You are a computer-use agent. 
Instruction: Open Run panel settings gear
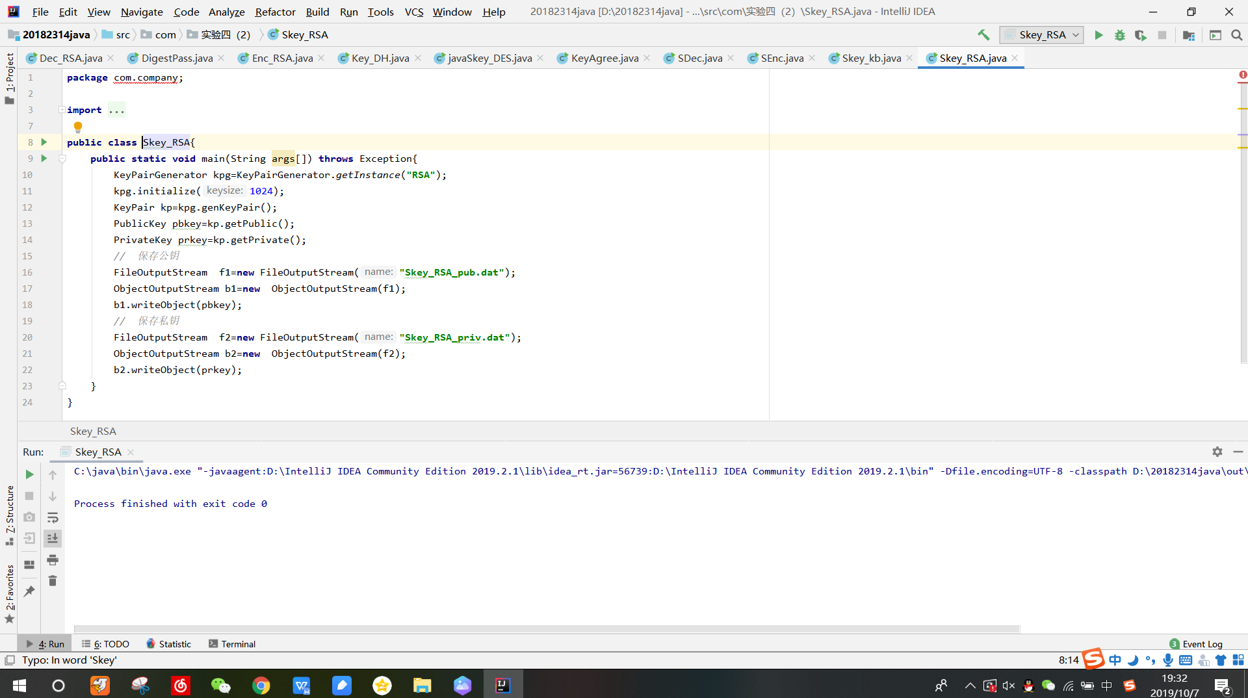pyautogui.click(x=1217, y=452)
